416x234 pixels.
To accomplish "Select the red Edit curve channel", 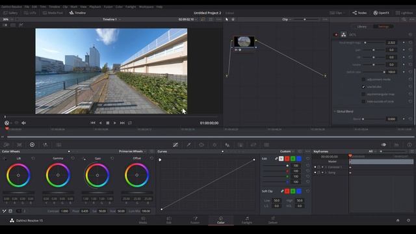I will click(287, 159).
